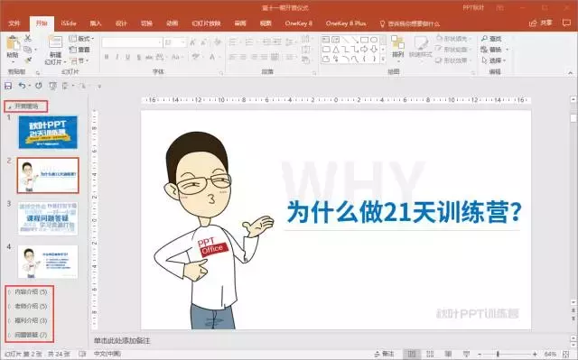Click the notes area '单击此处添加备注'
The height and width of the screenshot is (360, 578).
(122, 341)
